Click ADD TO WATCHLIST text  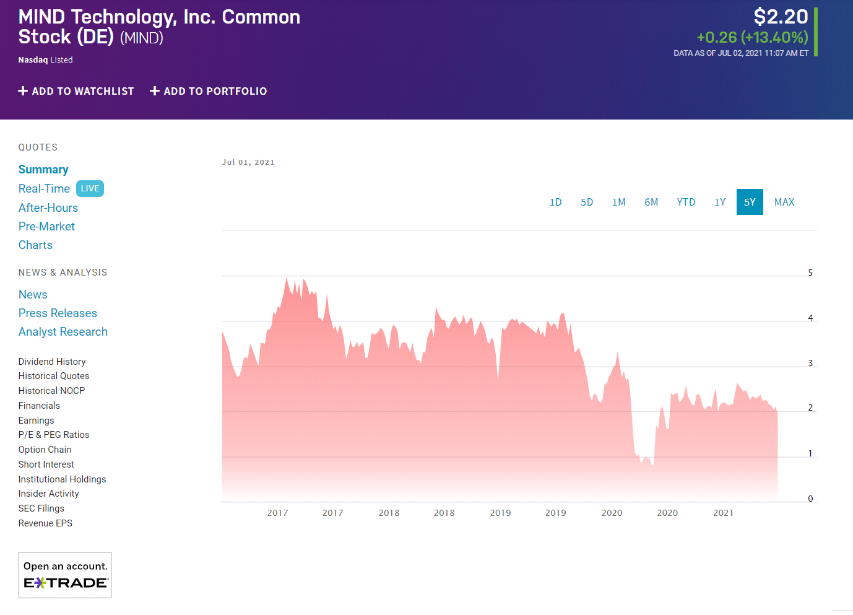(x=83, y=91)
